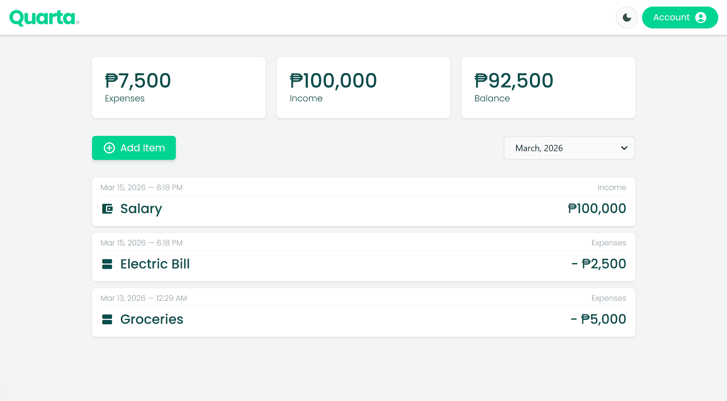Click the user avatar icon in Account

pos(701,17)
